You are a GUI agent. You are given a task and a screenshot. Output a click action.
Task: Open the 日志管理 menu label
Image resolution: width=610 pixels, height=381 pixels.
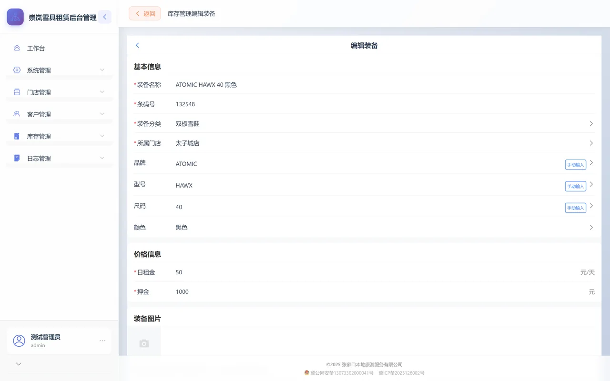(x=39, y=158)
